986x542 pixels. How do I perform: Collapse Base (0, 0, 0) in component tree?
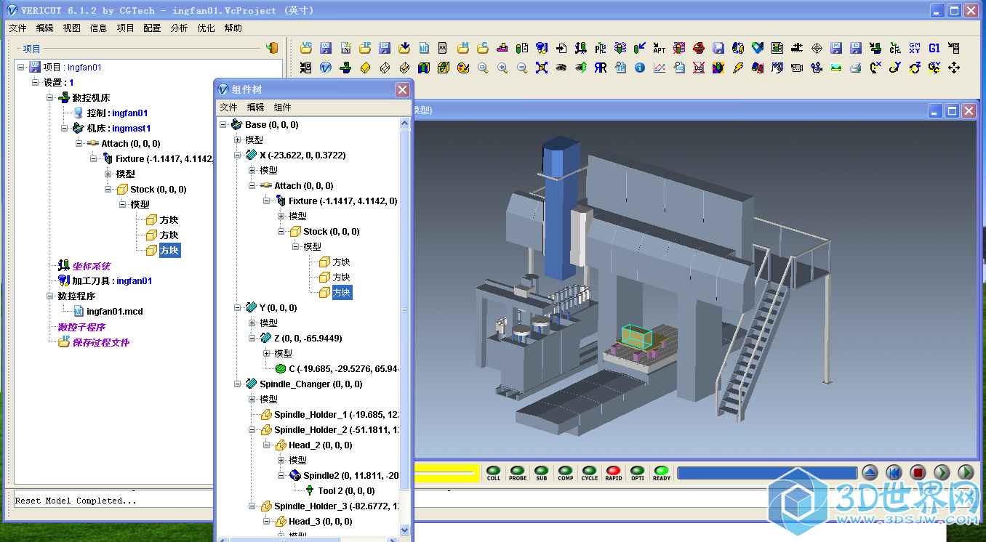pos(223,125)
